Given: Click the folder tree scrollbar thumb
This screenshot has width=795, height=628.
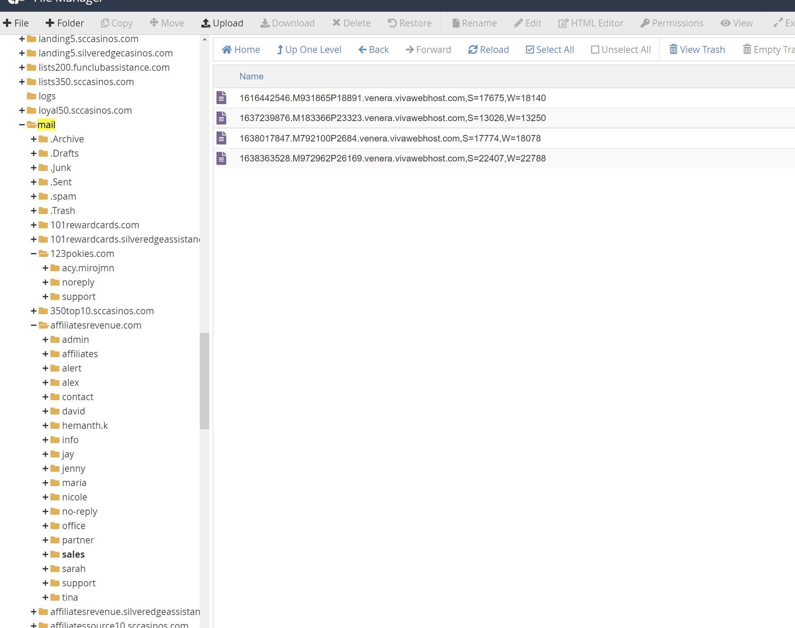Looking at the screenshot, I should [205, 381].
